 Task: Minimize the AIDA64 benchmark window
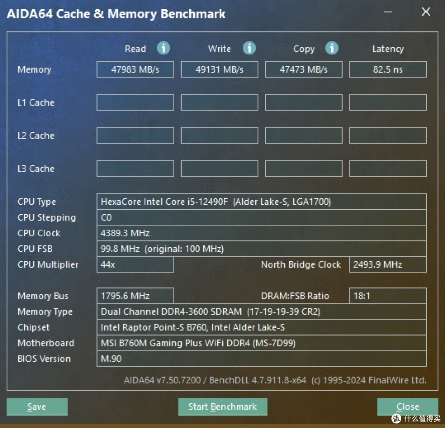[x=388, y=12]
